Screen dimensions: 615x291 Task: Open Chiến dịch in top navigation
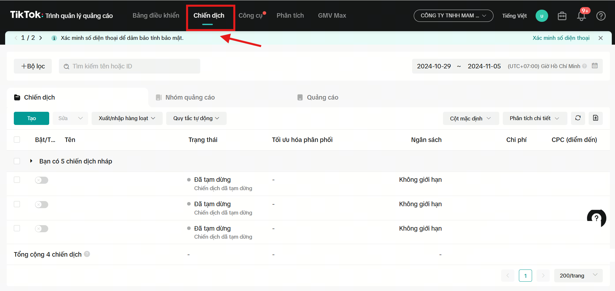point(209,15)
